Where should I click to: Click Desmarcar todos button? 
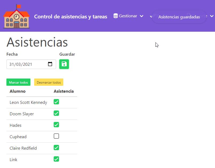point(49,82)
